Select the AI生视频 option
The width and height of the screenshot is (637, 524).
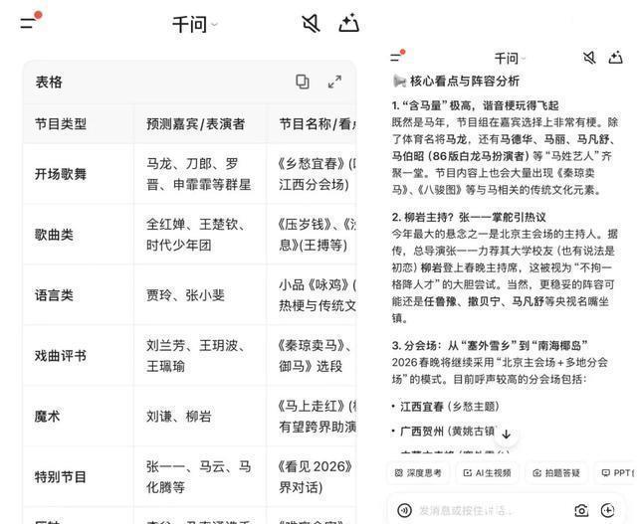point(487,473)
